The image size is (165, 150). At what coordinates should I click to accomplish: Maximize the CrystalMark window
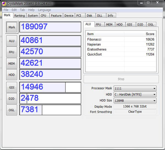[148, 2]
